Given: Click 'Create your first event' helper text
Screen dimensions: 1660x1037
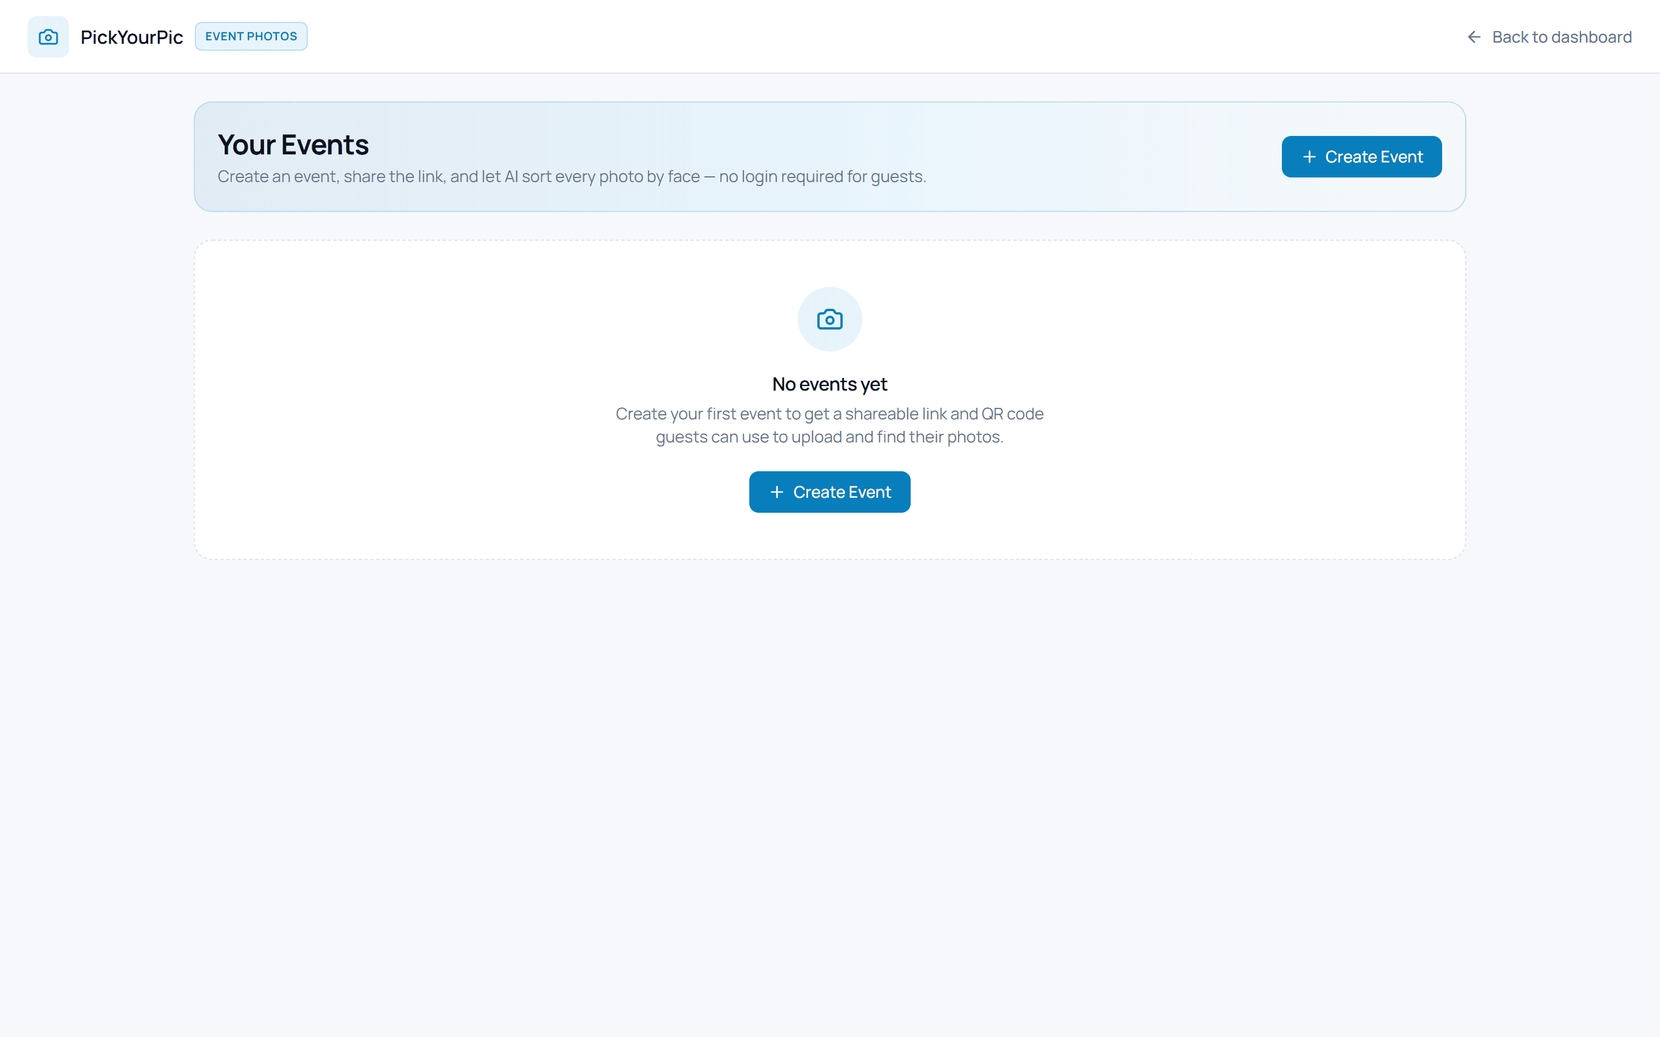Looking at the screenshot, I should [829, 425].
